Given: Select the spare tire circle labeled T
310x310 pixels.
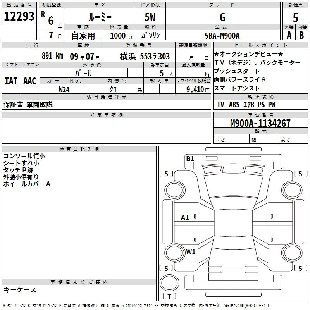Looking at the screenshot, I should [169, 283].
